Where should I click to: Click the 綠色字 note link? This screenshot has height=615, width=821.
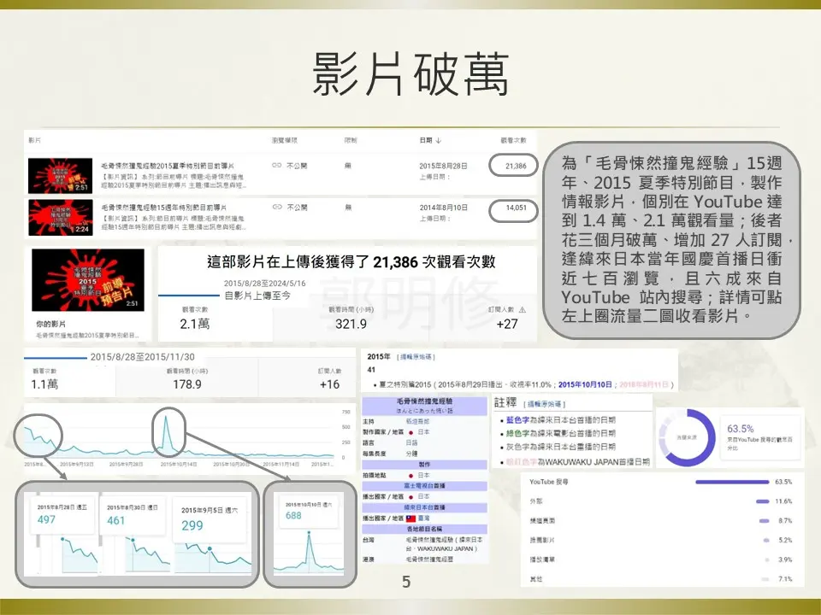point(518,434)
